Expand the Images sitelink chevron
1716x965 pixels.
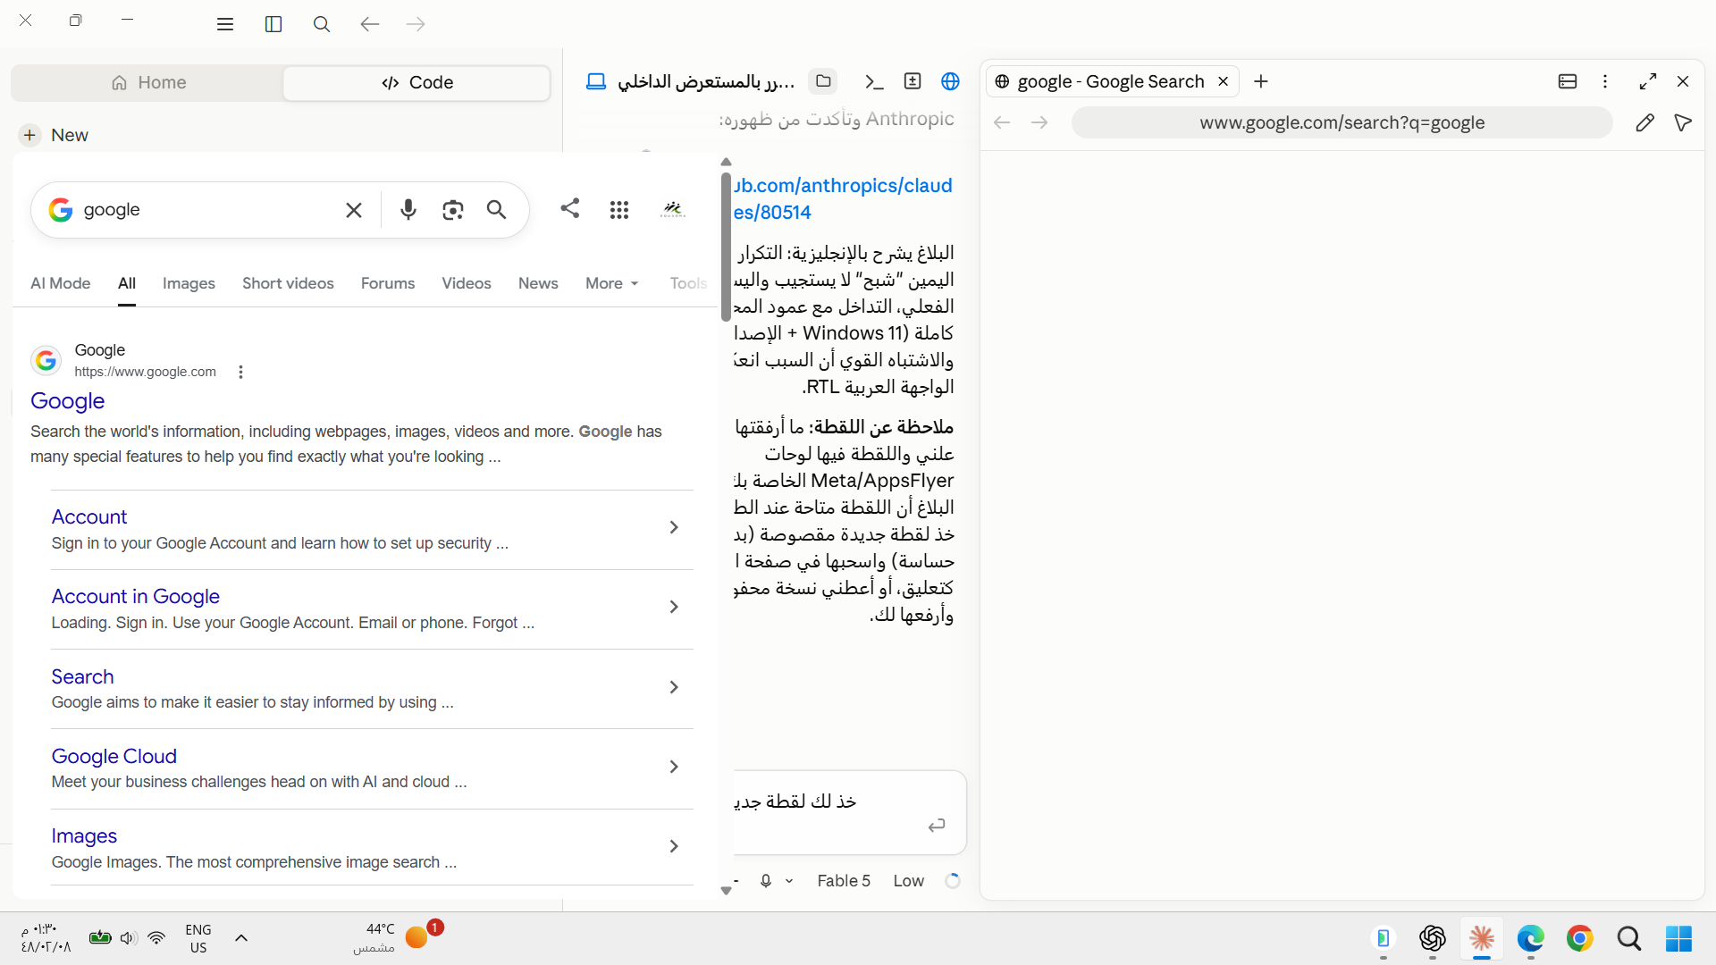click(x=674, y=846)
